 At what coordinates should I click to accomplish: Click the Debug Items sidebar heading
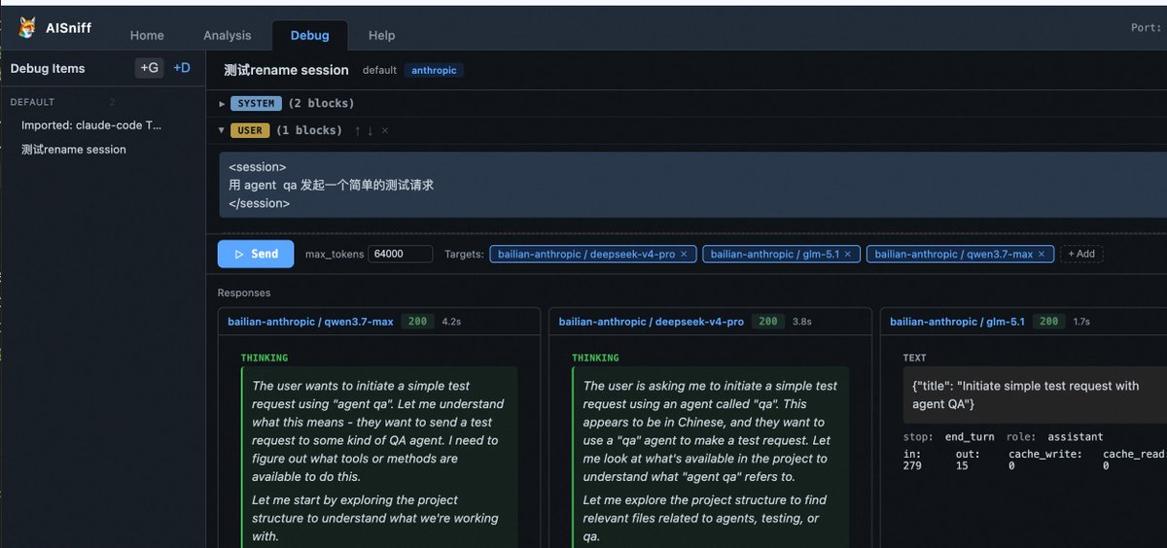[48, 69]
